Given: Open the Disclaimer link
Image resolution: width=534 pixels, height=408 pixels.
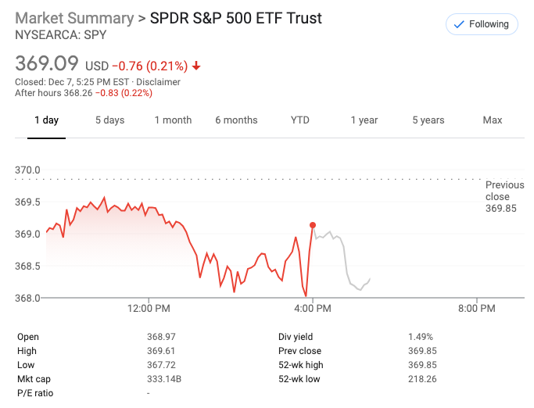Looking at the screenshot, I should click(x=159, y=81).
